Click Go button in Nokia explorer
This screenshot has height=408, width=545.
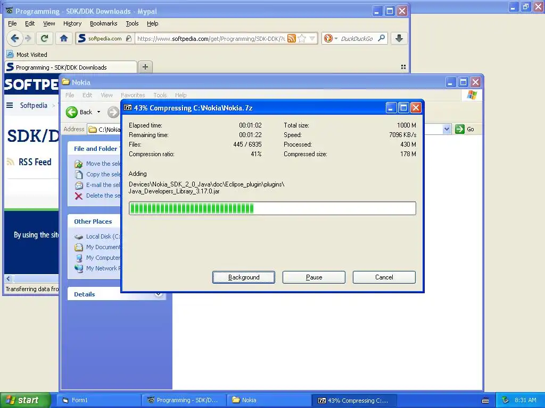465,129
